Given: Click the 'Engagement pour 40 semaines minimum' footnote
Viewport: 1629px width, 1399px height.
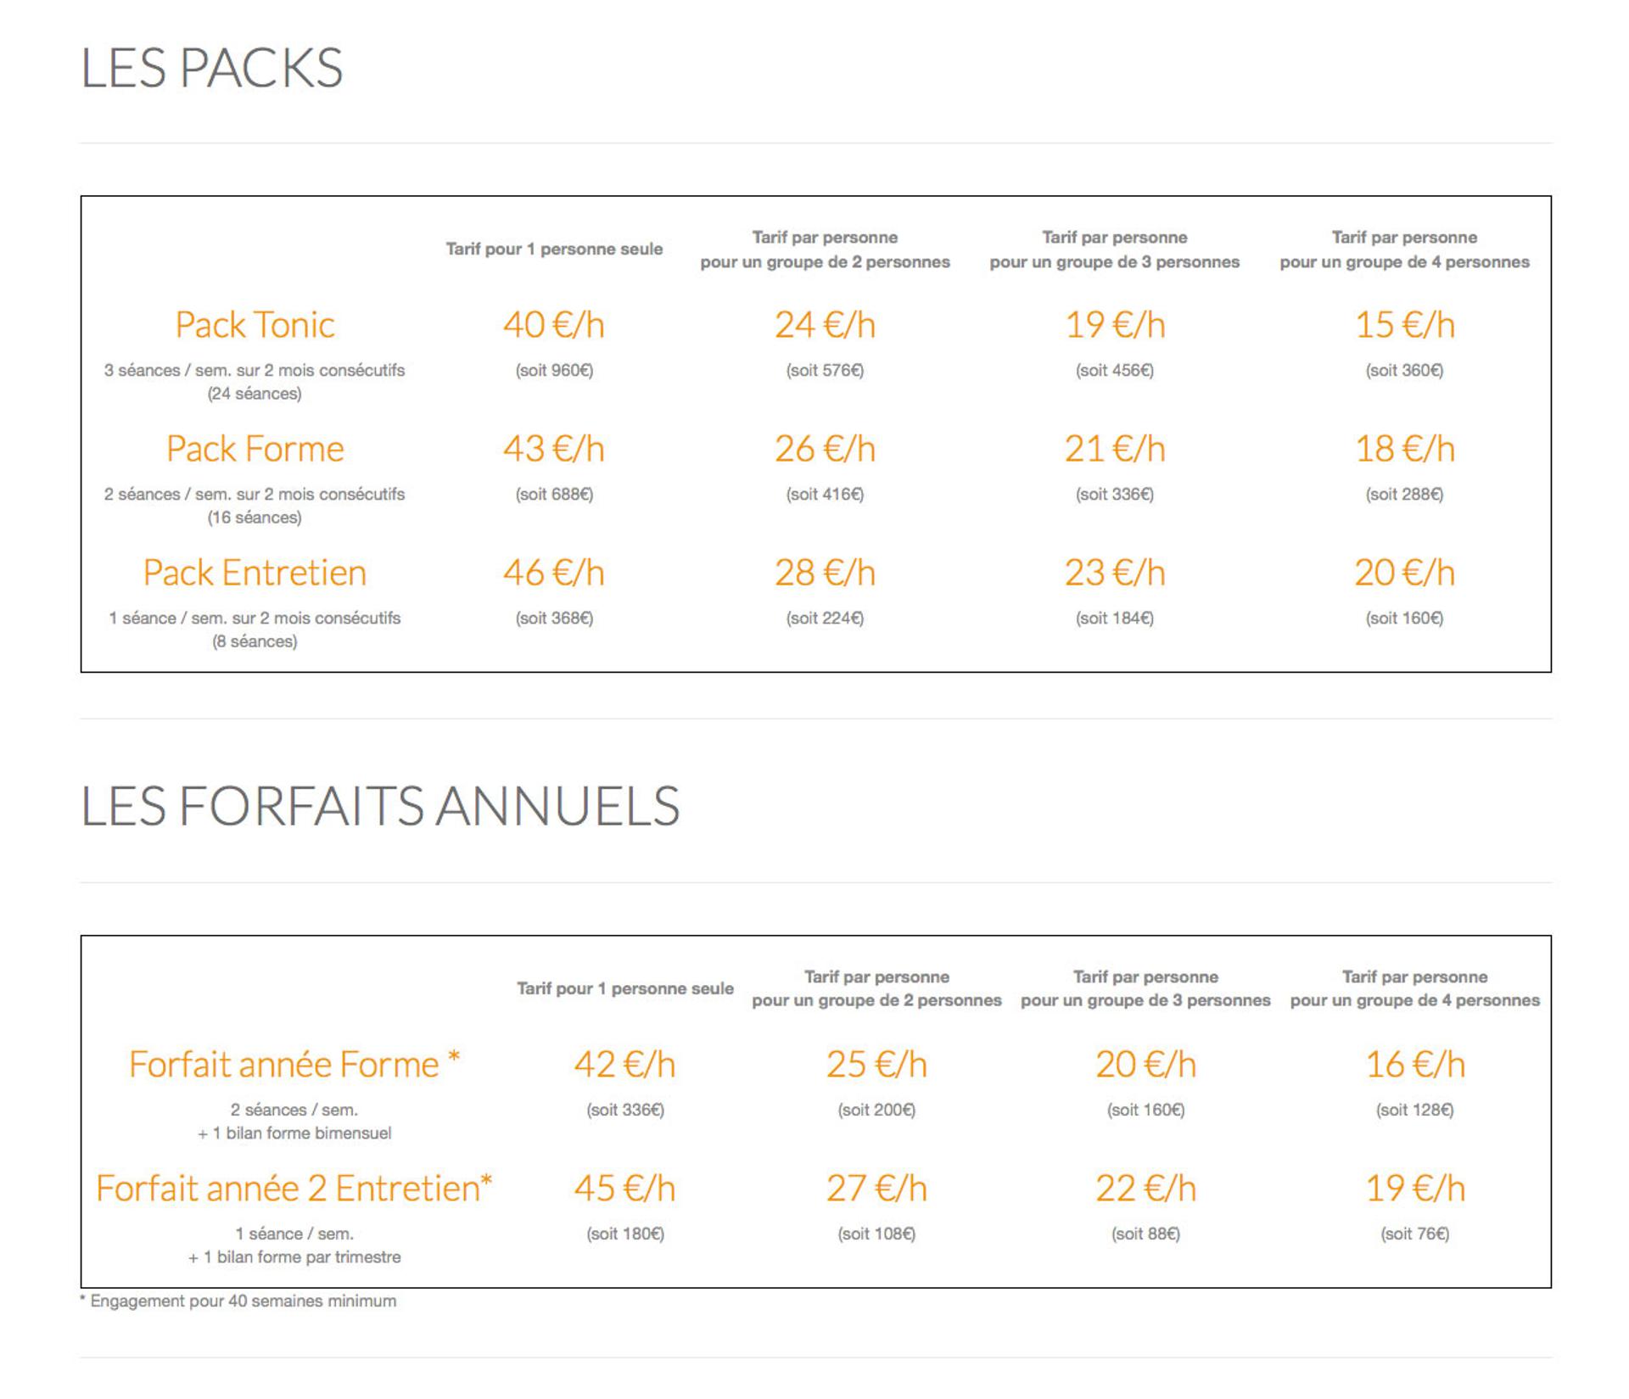Looking at the screenshot, I should pyautogui.click(x=238, y=1301).
